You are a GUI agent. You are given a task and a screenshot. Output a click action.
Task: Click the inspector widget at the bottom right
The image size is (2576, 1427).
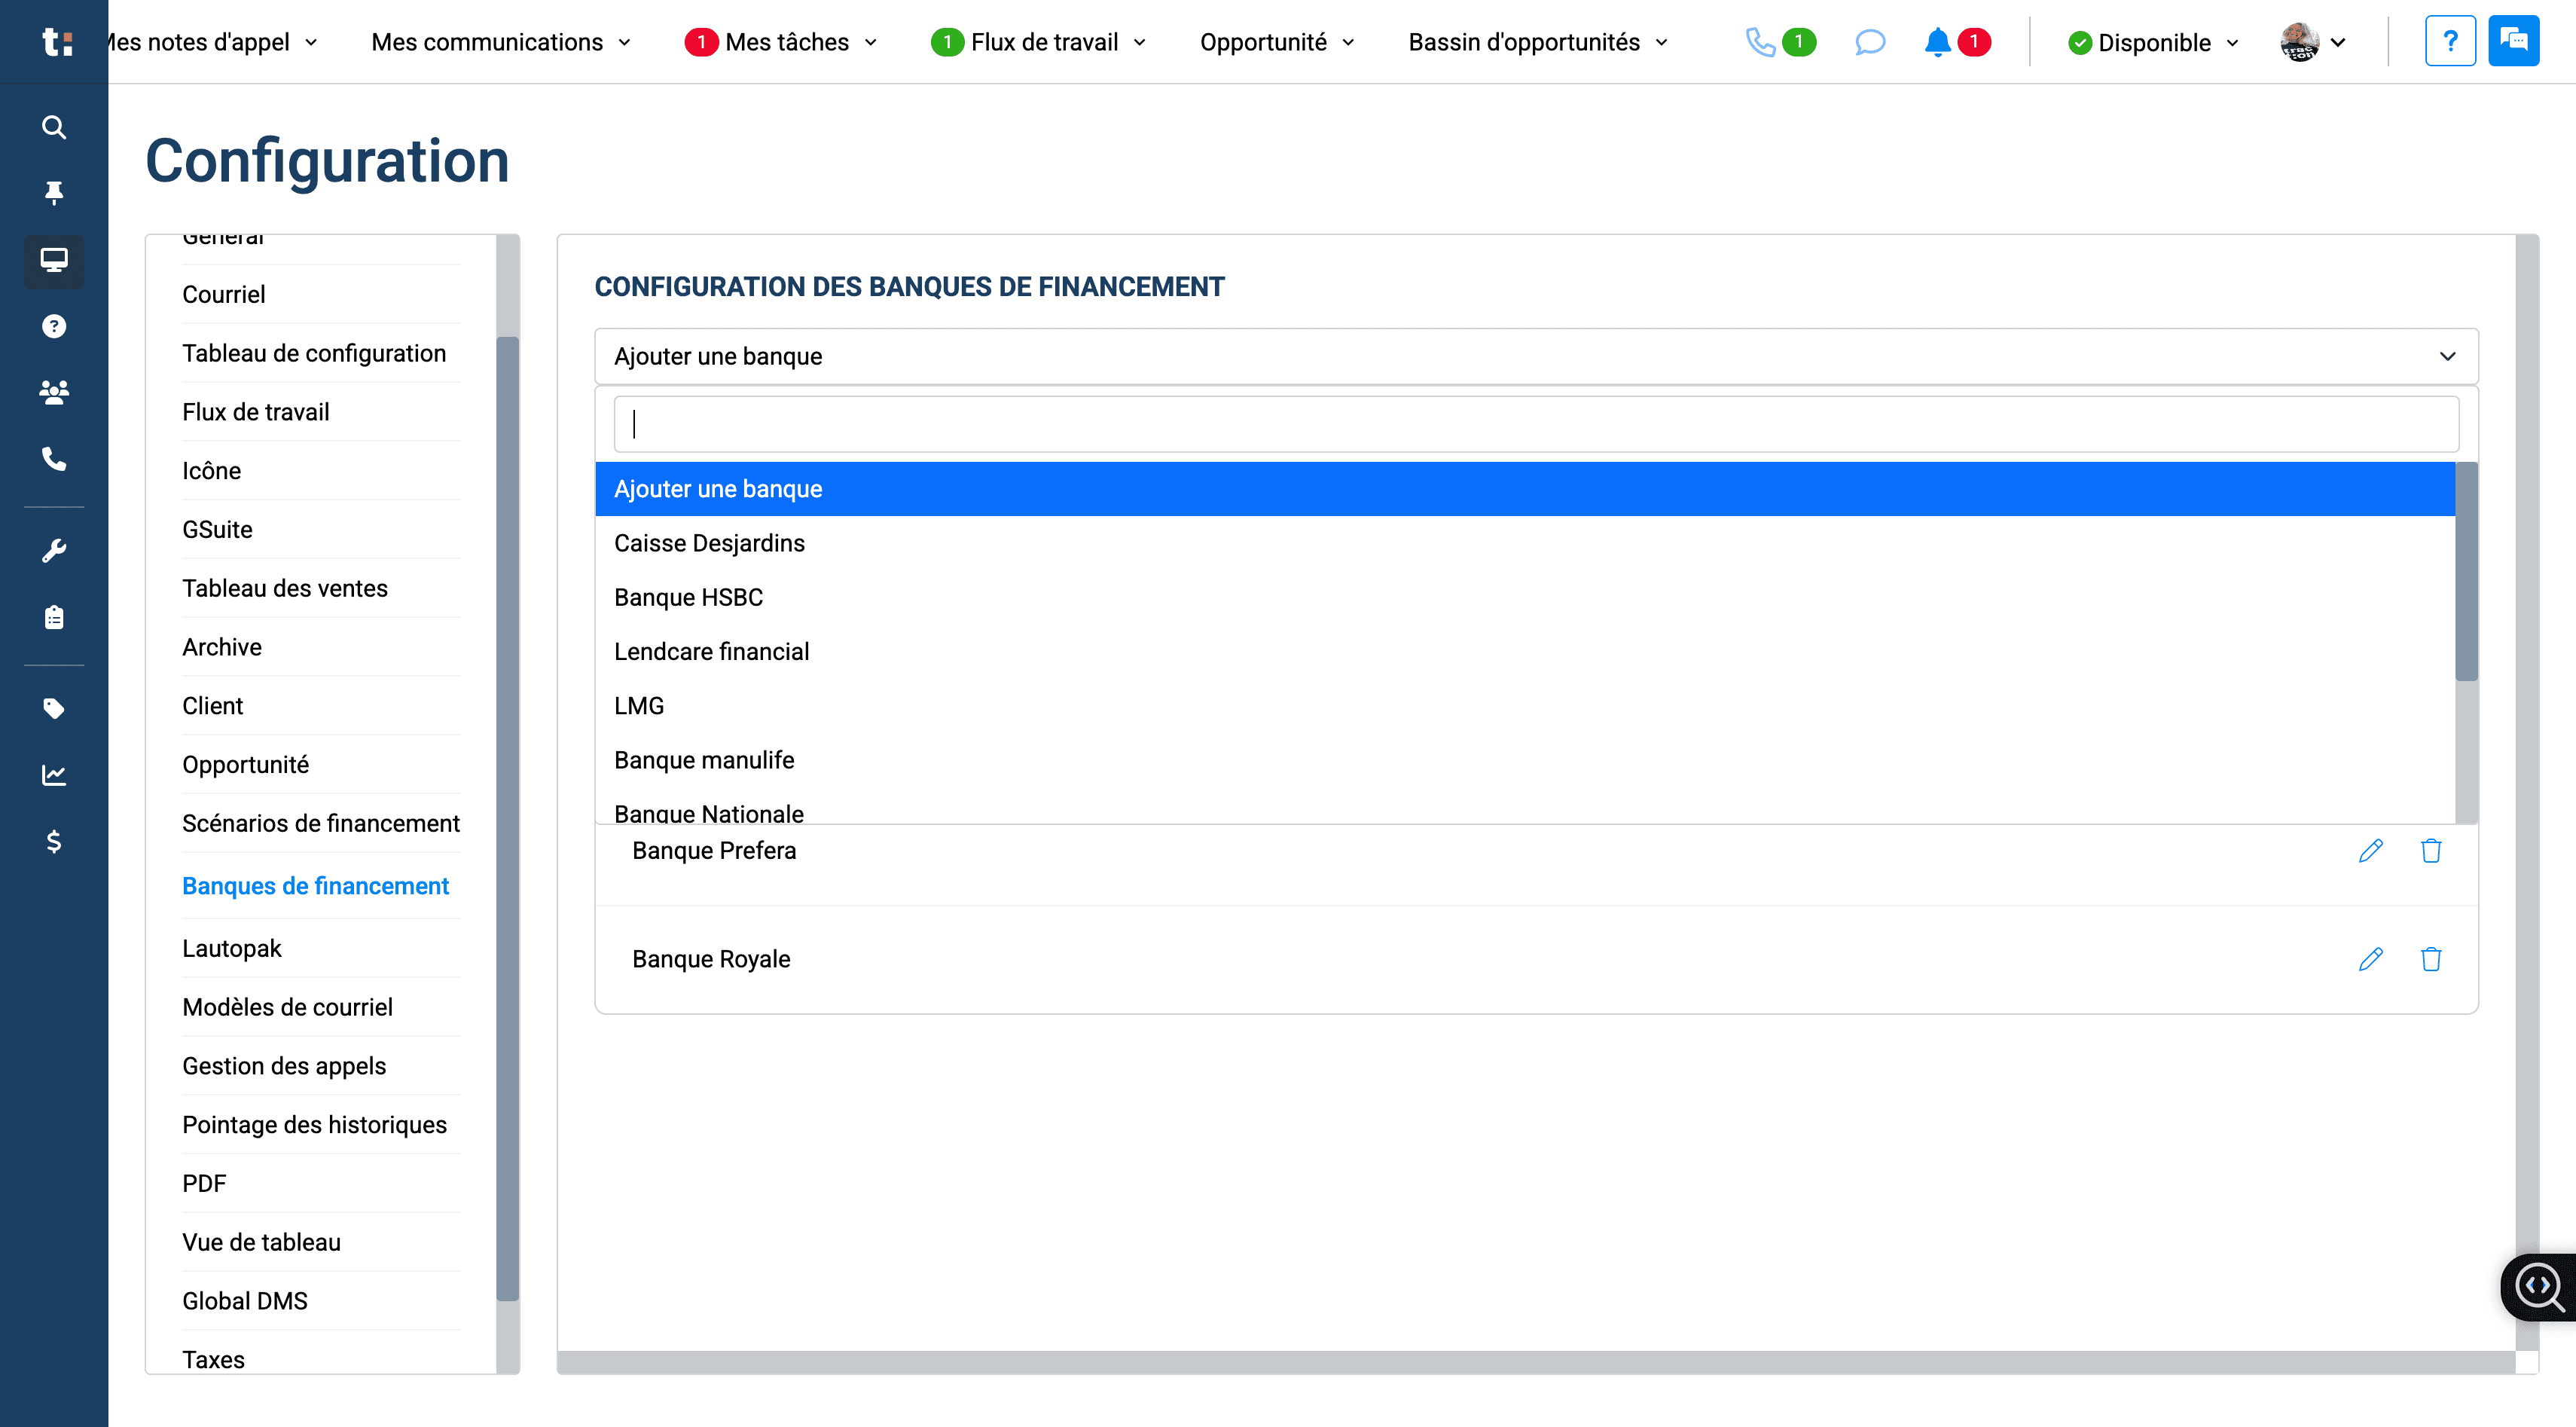tap(2538, 1287)
